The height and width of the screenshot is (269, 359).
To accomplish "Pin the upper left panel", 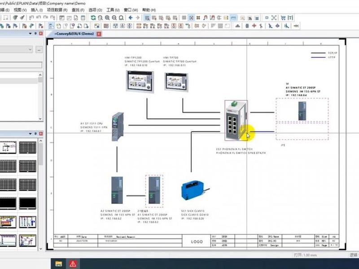I will coord(35,33).
